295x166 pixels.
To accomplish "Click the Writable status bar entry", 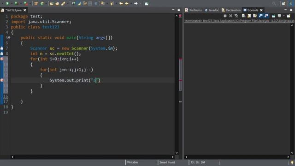I will coord(132,162).
